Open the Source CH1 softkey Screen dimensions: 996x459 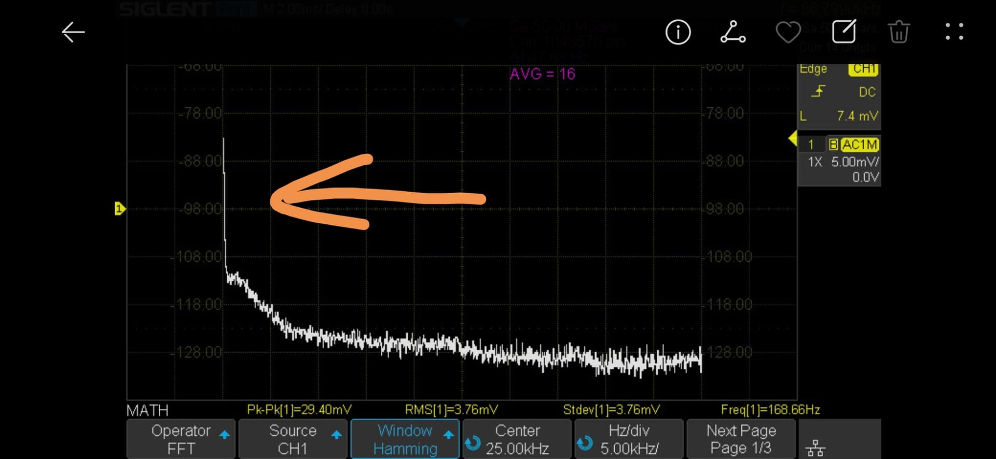coord(293,439)
